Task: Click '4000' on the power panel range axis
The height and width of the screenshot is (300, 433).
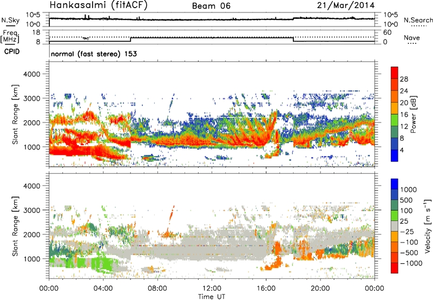Action: click(32, 74)
